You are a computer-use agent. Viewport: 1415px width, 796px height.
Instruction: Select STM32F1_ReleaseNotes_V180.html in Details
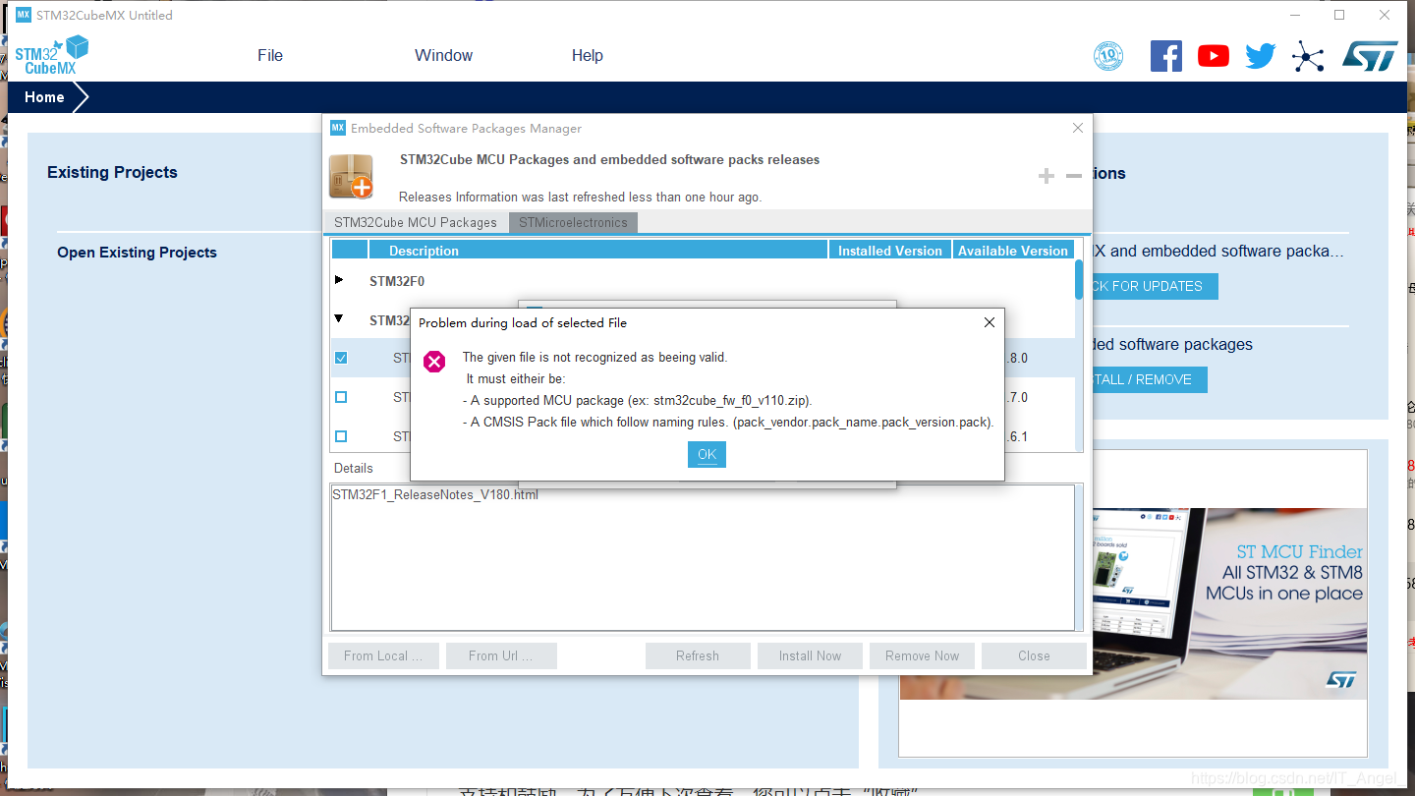[x=435, y=494]
